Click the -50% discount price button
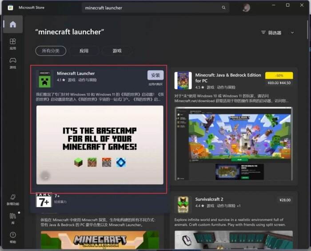The image size is (311, 251). [x=279, y=76]
